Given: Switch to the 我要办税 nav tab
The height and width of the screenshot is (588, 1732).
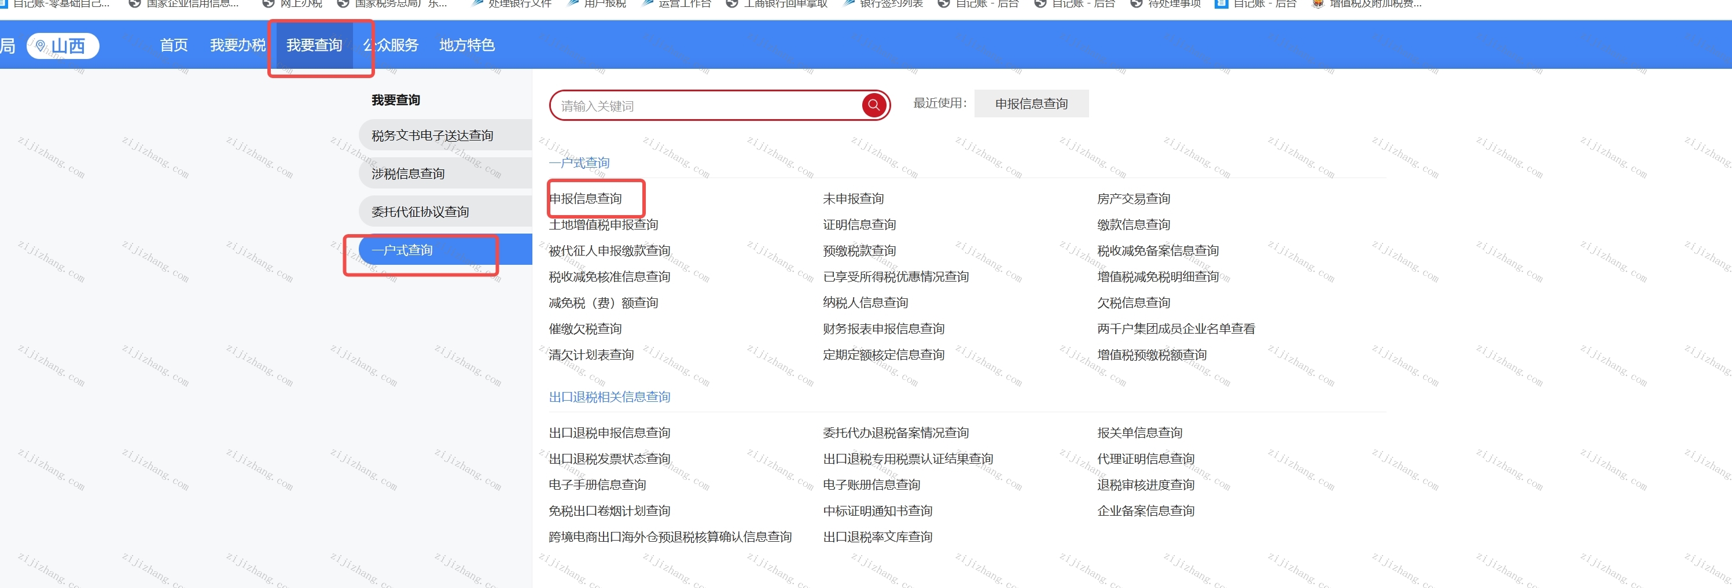Looking at the screenshot, I should tap(237, 45).
